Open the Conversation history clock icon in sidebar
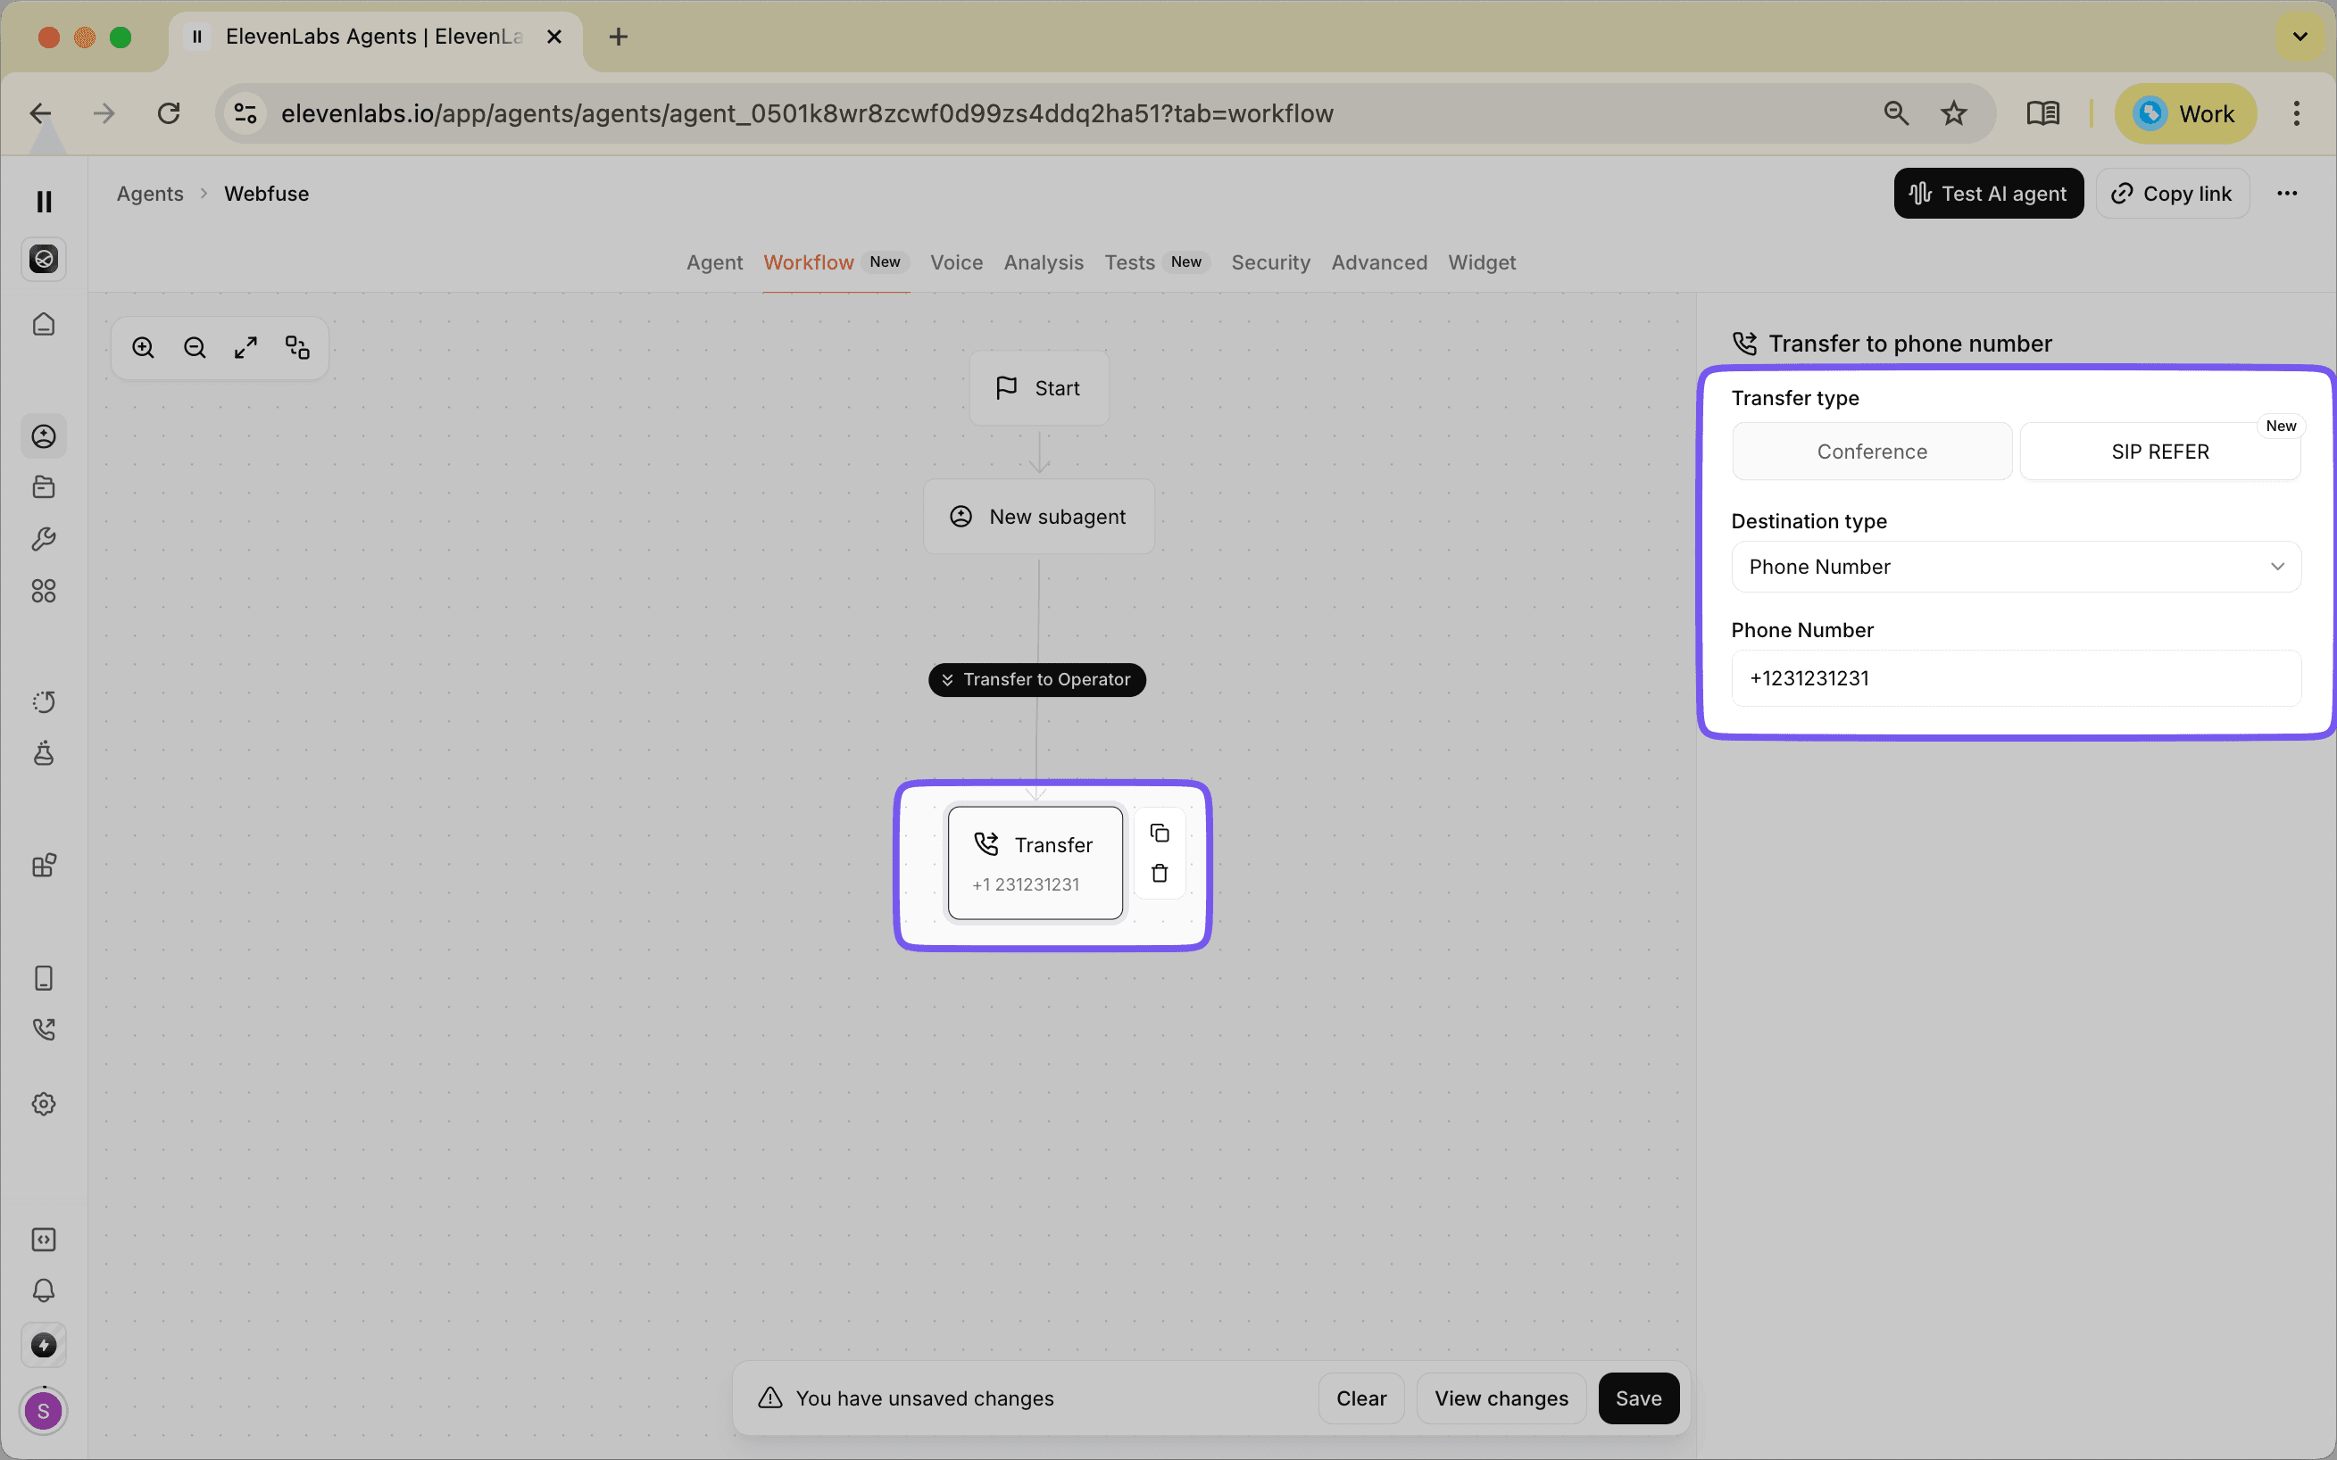Viewport: 2337px width, 1460px height. [44, 702]
